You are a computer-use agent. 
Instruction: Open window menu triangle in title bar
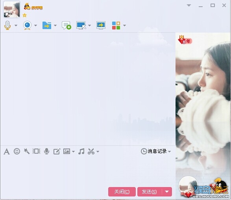(x=189, y=6)
